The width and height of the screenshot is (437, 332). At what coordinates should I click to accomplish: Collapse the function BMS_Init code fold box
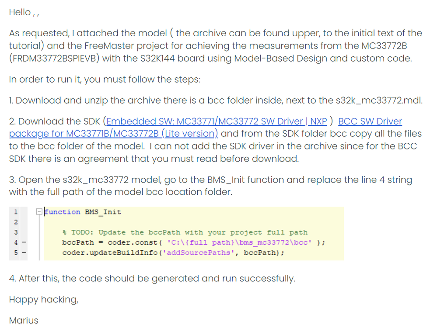pos(39,212)
